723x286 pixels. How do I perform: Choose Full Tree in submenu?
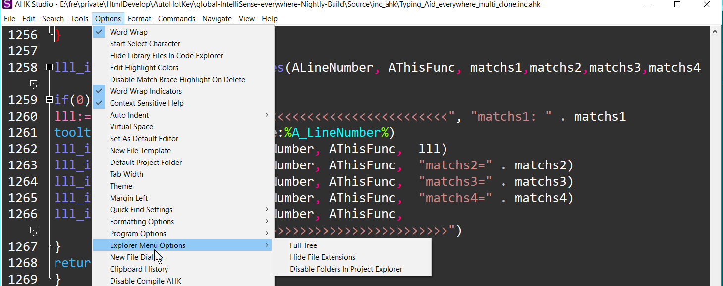point(352,245)
